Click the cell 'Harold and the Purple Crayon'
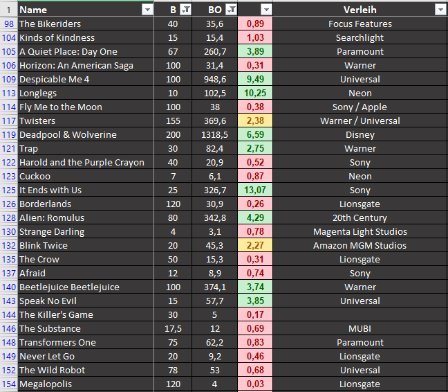The width and height of the screenshot is (448, 392). pos(86,162)
